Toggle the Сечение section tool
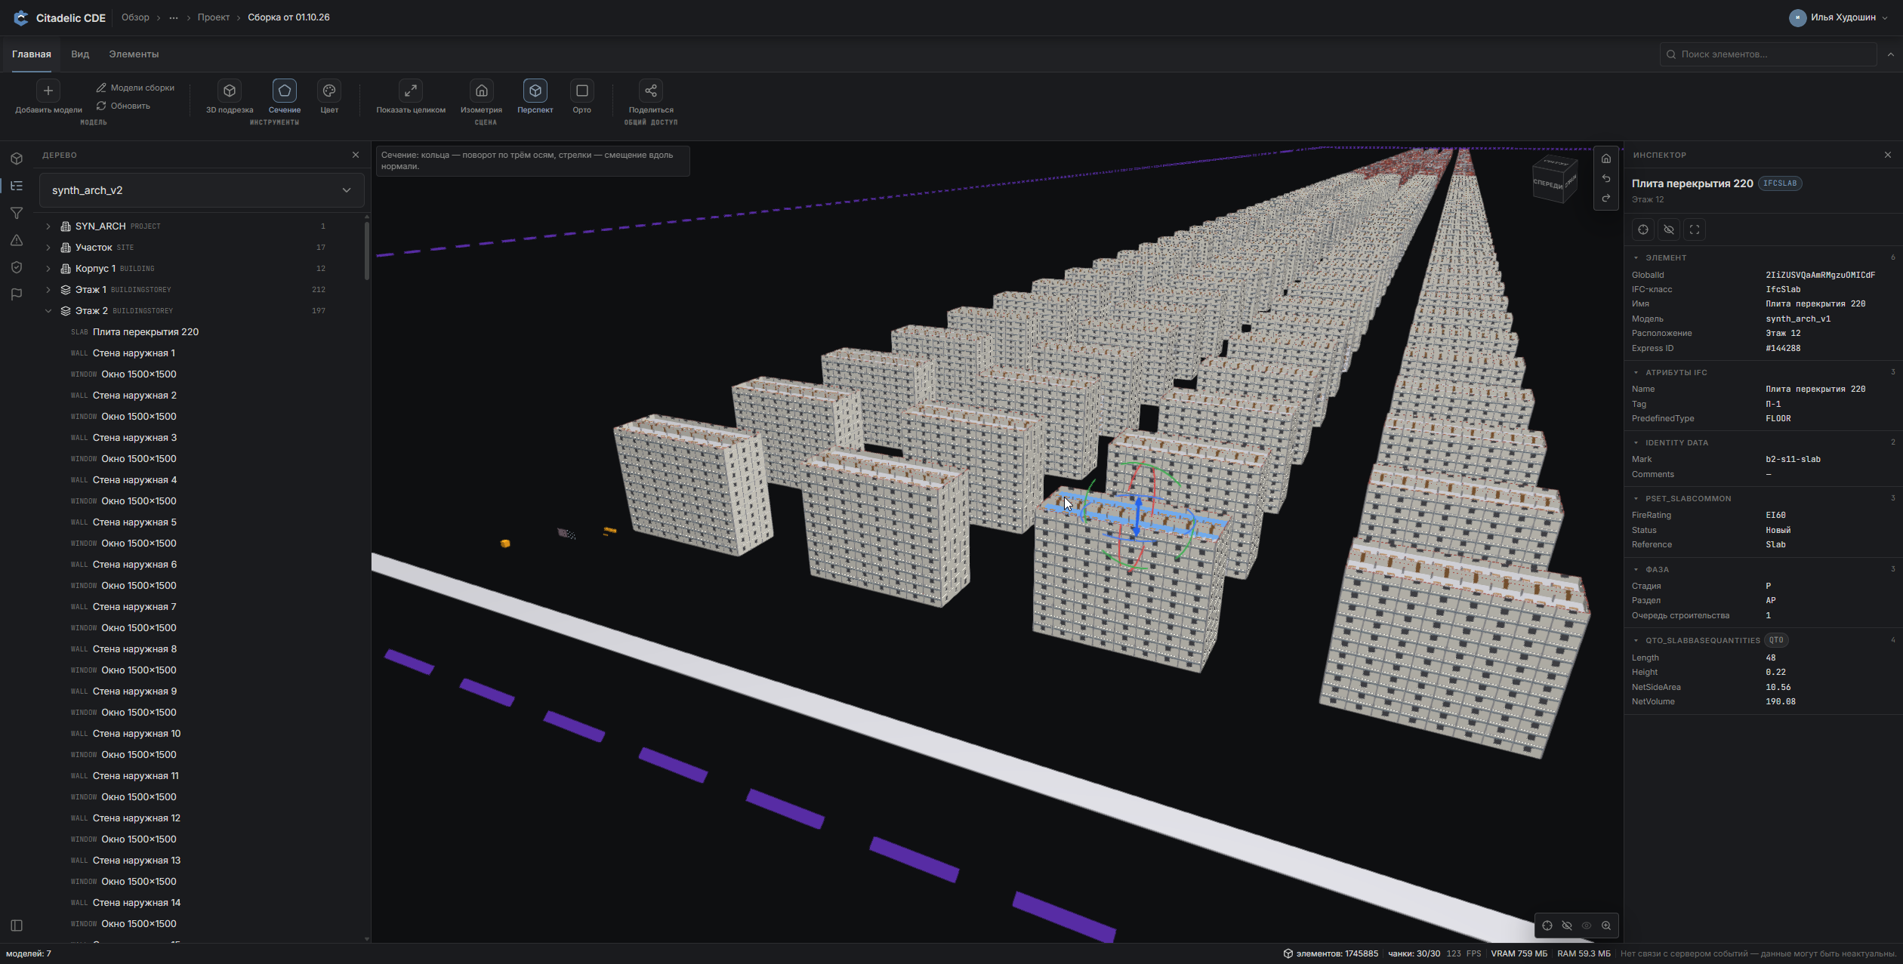 click(285, 91)
